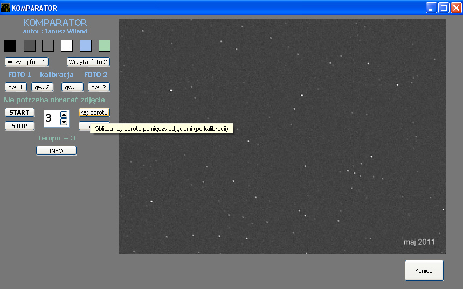Click the Wczytaj foto 2 button
The image size is (463, 289).
click(88, 62)
